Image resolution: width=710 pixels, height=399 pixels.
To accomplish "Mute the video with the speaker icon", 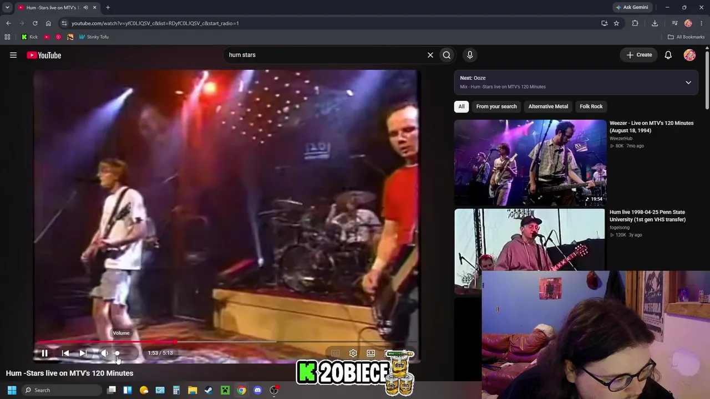I will 104,353.
